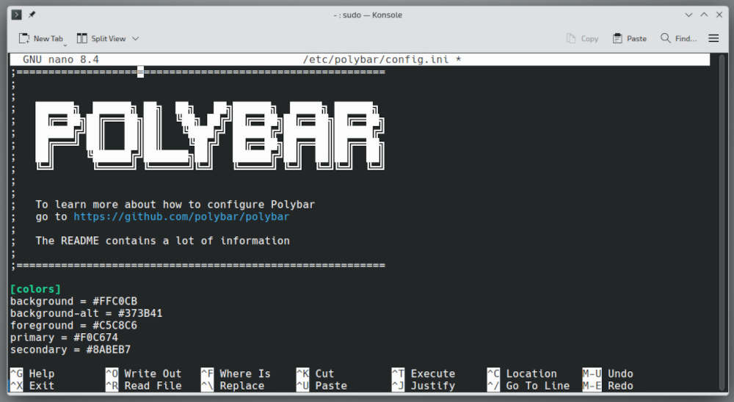
Task: Click the Copy toolbar button
Action: [583, 39]
